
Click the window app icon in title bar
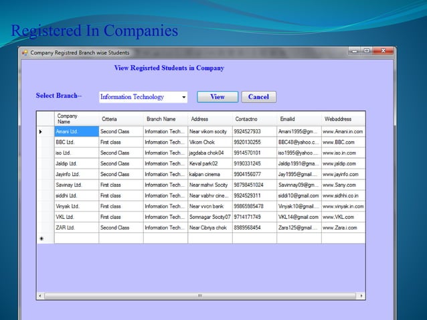[24, 52]
